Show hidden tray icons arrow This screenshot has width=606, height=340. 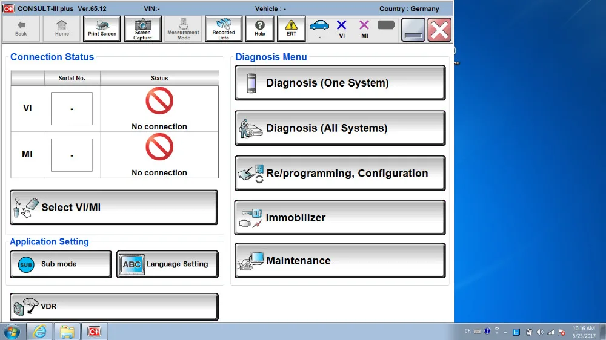pyautogui.click(x=505, y=332)
